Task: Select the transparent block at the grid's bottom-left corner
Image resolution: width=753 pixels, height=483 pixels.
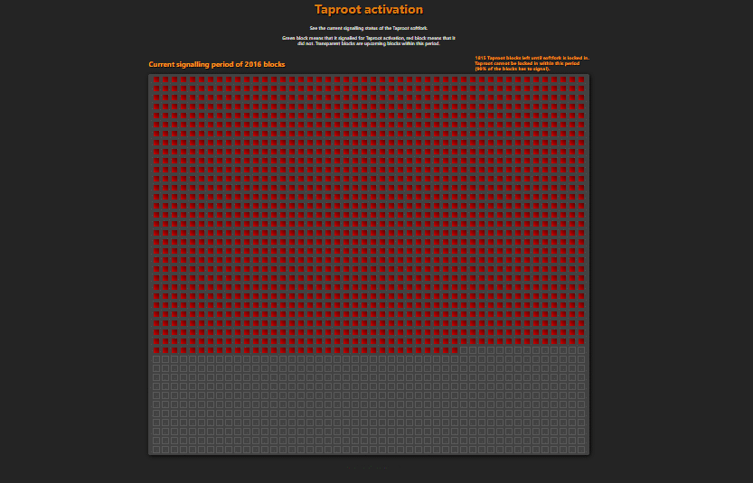Action: coord(156,450)
